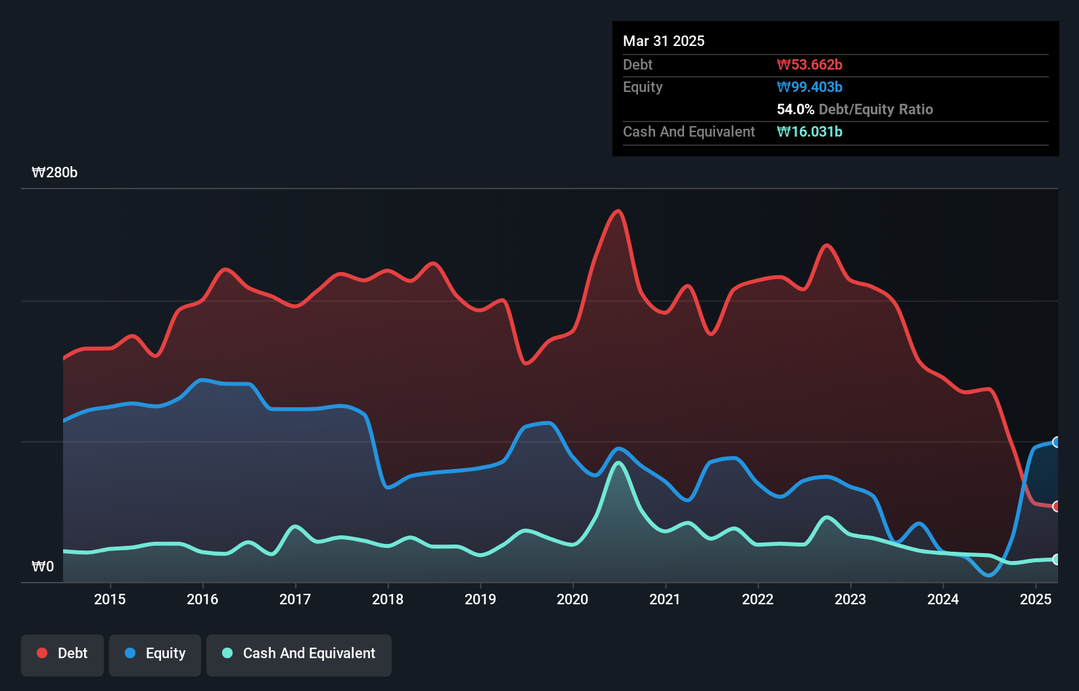Click the Equity row label in tooltip
Screen dimensions: 1079x691
643,87
